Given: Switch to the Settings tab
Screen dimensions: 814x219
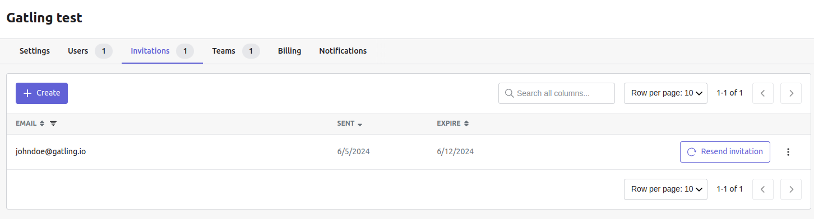Looking at the screenshot, I should tap(35, 51).
